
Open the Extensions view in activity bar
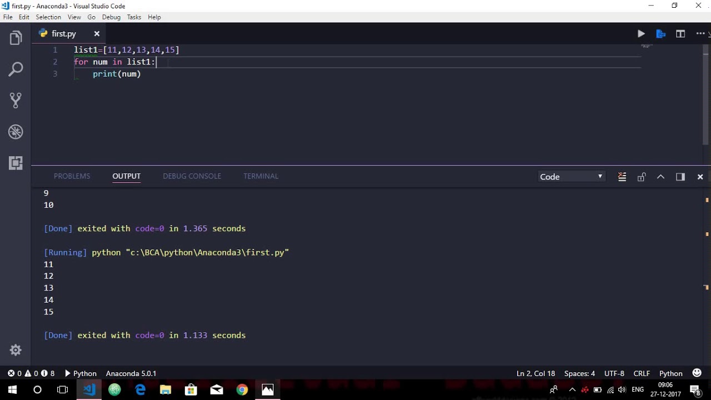tap(16, 163)
